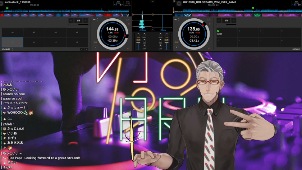
Task: Trigger hot cue A at 02:09
Action: pos(227,32)
